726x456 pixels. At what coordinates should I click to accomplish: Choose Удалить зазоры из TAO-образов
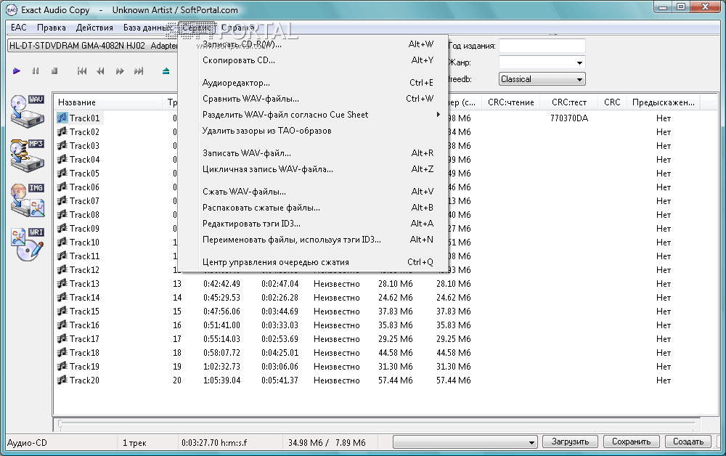(x=313, y=131)
